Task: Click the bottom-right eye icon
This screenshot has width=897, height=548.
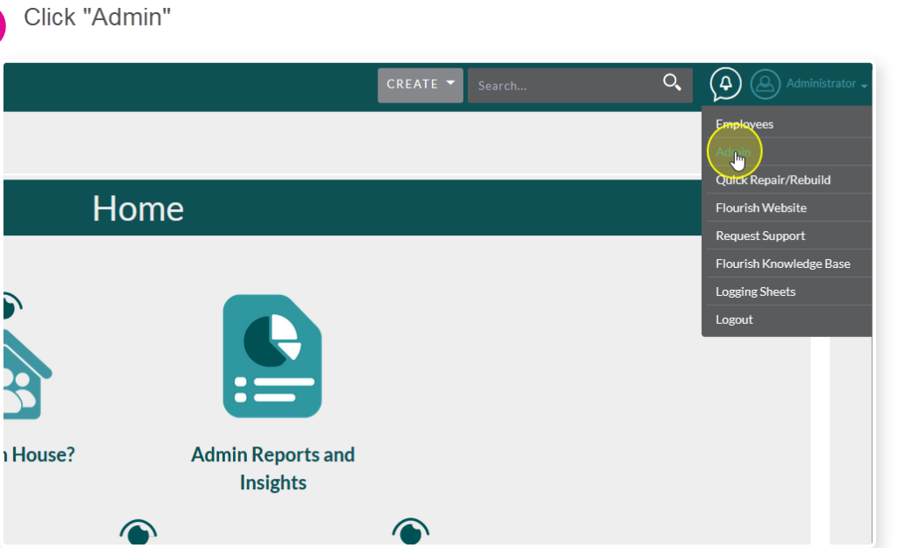Action: (x=409, y=530)
